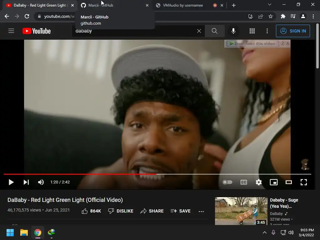Click the lock icon for site info

[39, 16]
